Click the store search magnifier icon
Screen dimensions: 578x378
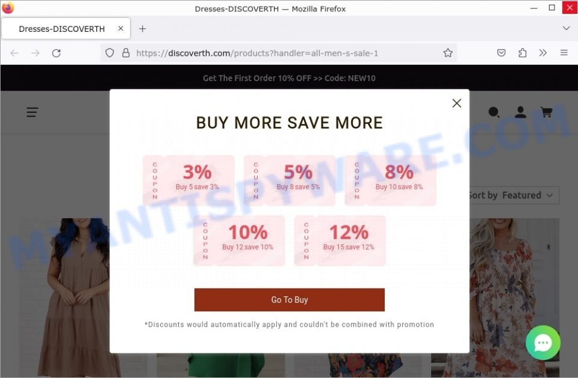(x=494, y=112)
